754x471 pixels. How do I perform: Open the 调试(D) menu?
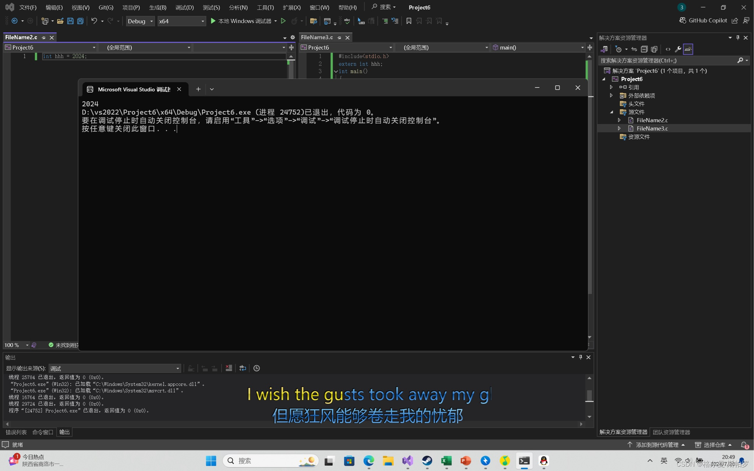click(x=184, y=7)
